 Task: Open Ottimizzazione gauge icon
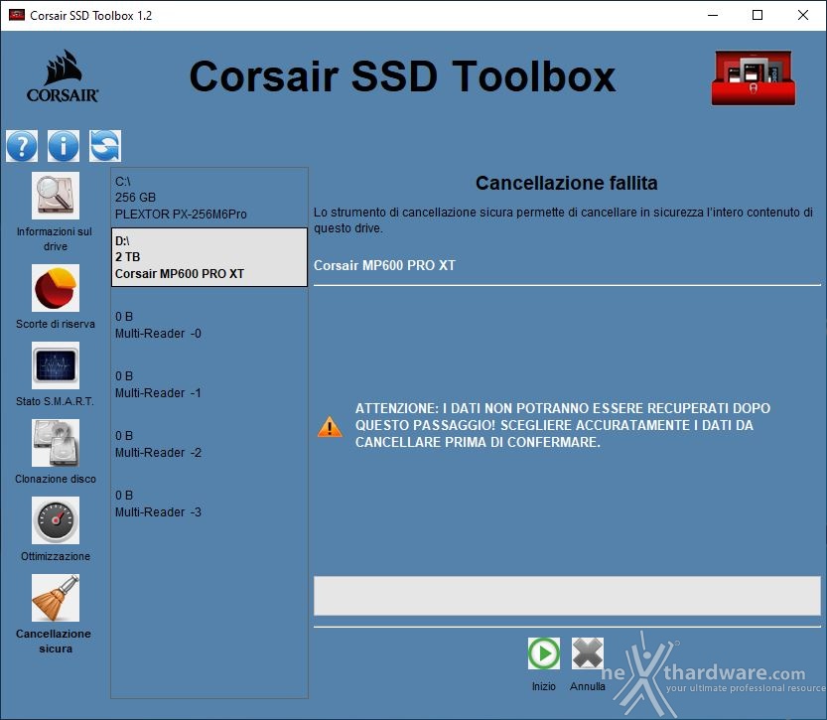point(56,520)
